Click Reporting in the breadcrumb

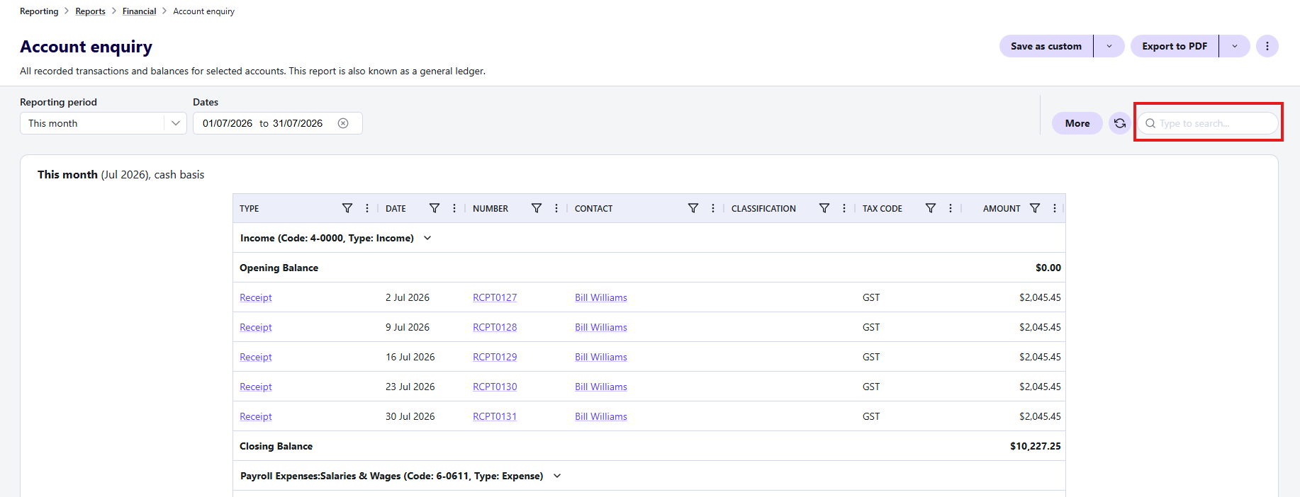click(x=39, y=11)
